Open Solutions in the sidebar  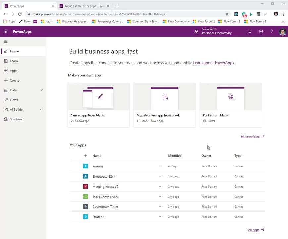(x=23, y=119)
